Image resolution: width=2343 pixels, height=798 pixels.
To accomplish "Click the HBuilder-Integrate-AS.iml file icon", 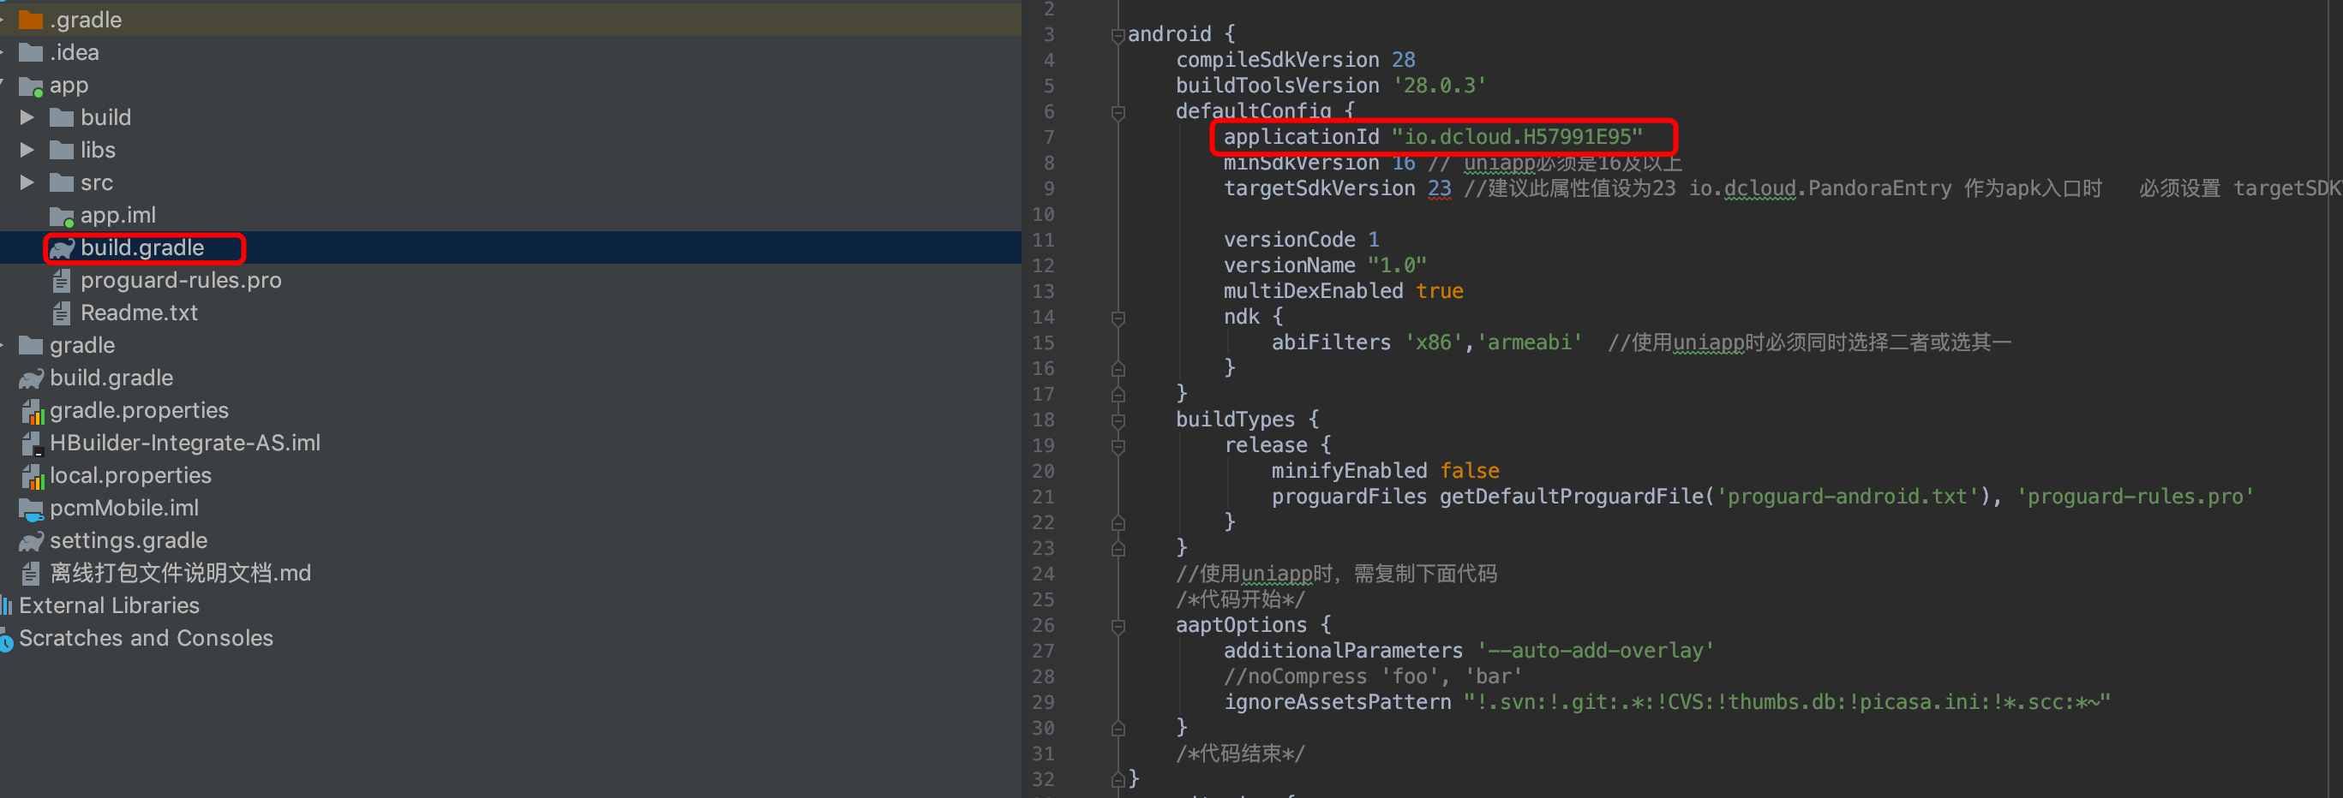I will [33, 444].
